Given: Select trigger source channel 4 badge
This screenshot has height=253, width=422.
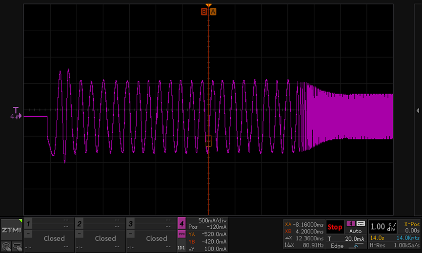Looking at the screenshot, I should (x=351, y=224).
